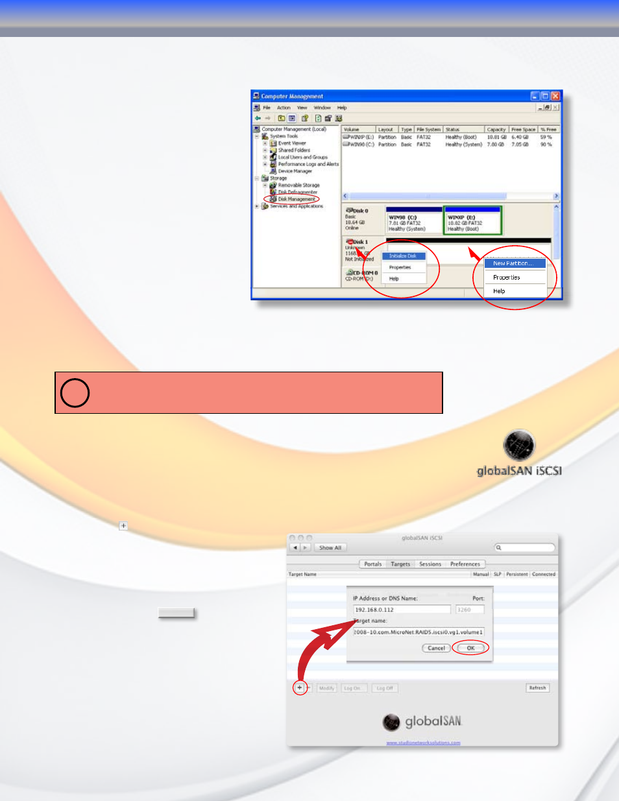Select the WIN98 (C:) partition block
The height and width of the screenshot is (801, 619).
point(414,221)
